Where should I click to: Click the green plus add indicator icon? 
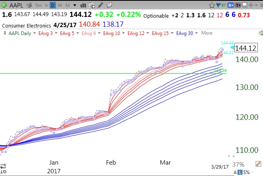point(4,5)
